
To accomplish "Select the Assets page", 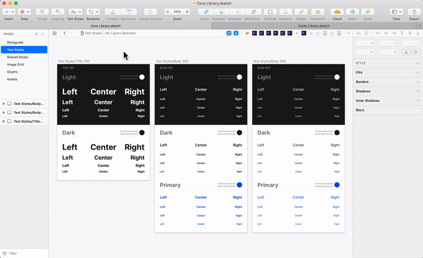I will tap(24, 79).
